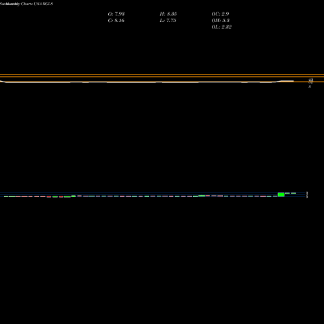Click the OC: 2.9 value
324x324 pixels.
(x=220, y=14)
